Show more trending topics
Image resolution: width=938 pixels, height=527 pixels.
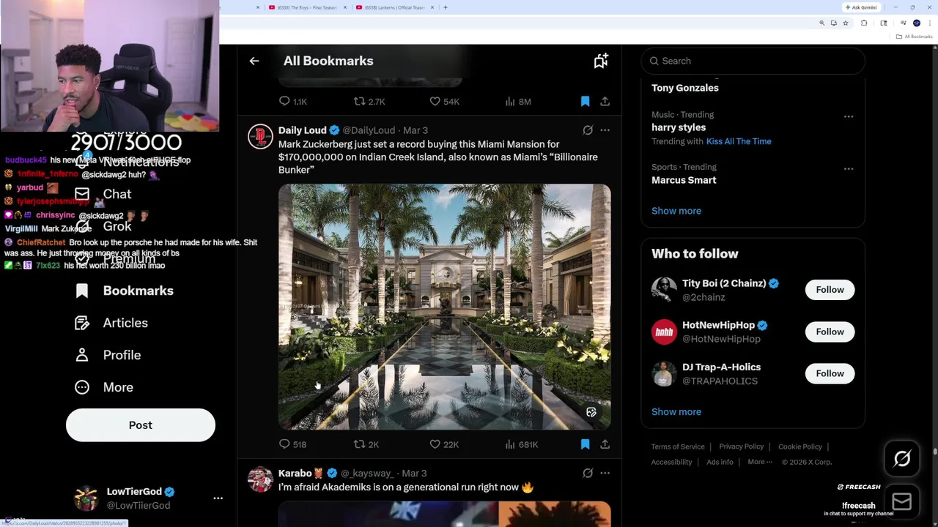coord(676,211)
